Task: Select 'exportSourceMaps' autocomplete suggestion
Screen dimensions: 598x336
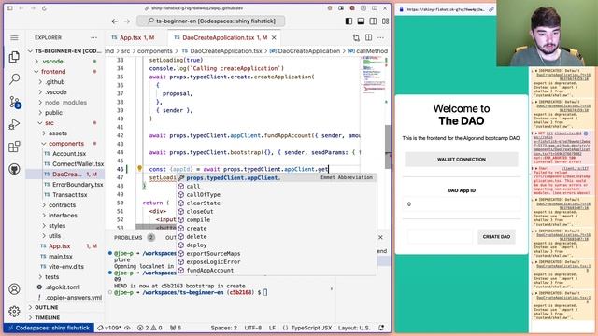Action: click(277, 253)
